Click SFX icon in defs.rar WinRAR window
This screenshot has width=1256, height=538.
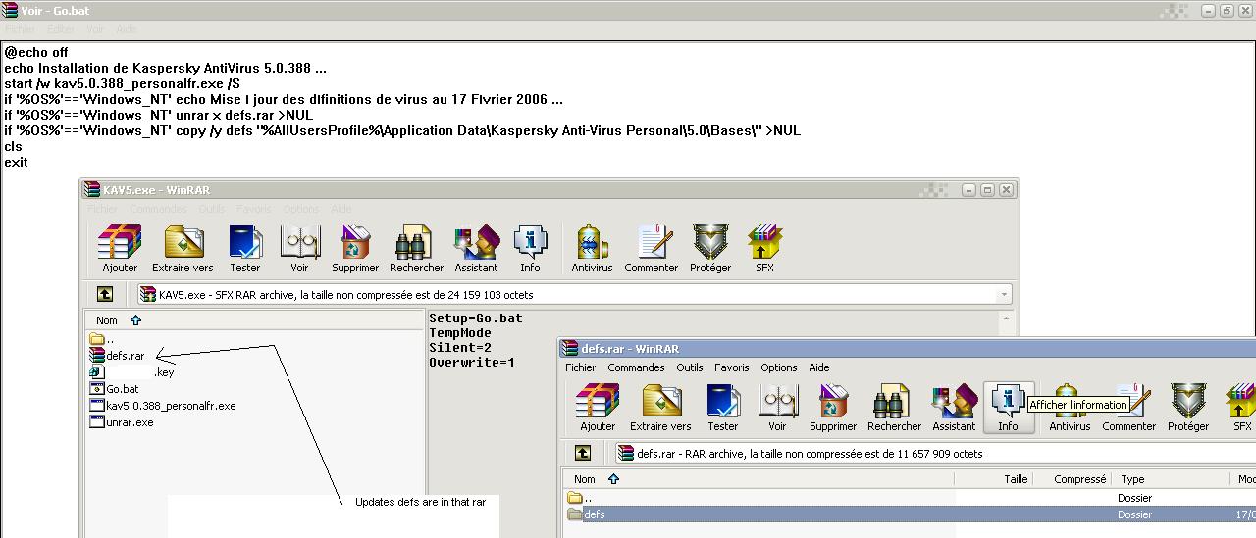point(1242,408)
